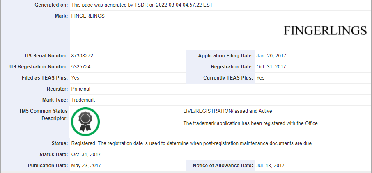Click the Mark name FINGERLINGS text
Image resolution: width=372 pixels, height=173 pixels.
88,16
